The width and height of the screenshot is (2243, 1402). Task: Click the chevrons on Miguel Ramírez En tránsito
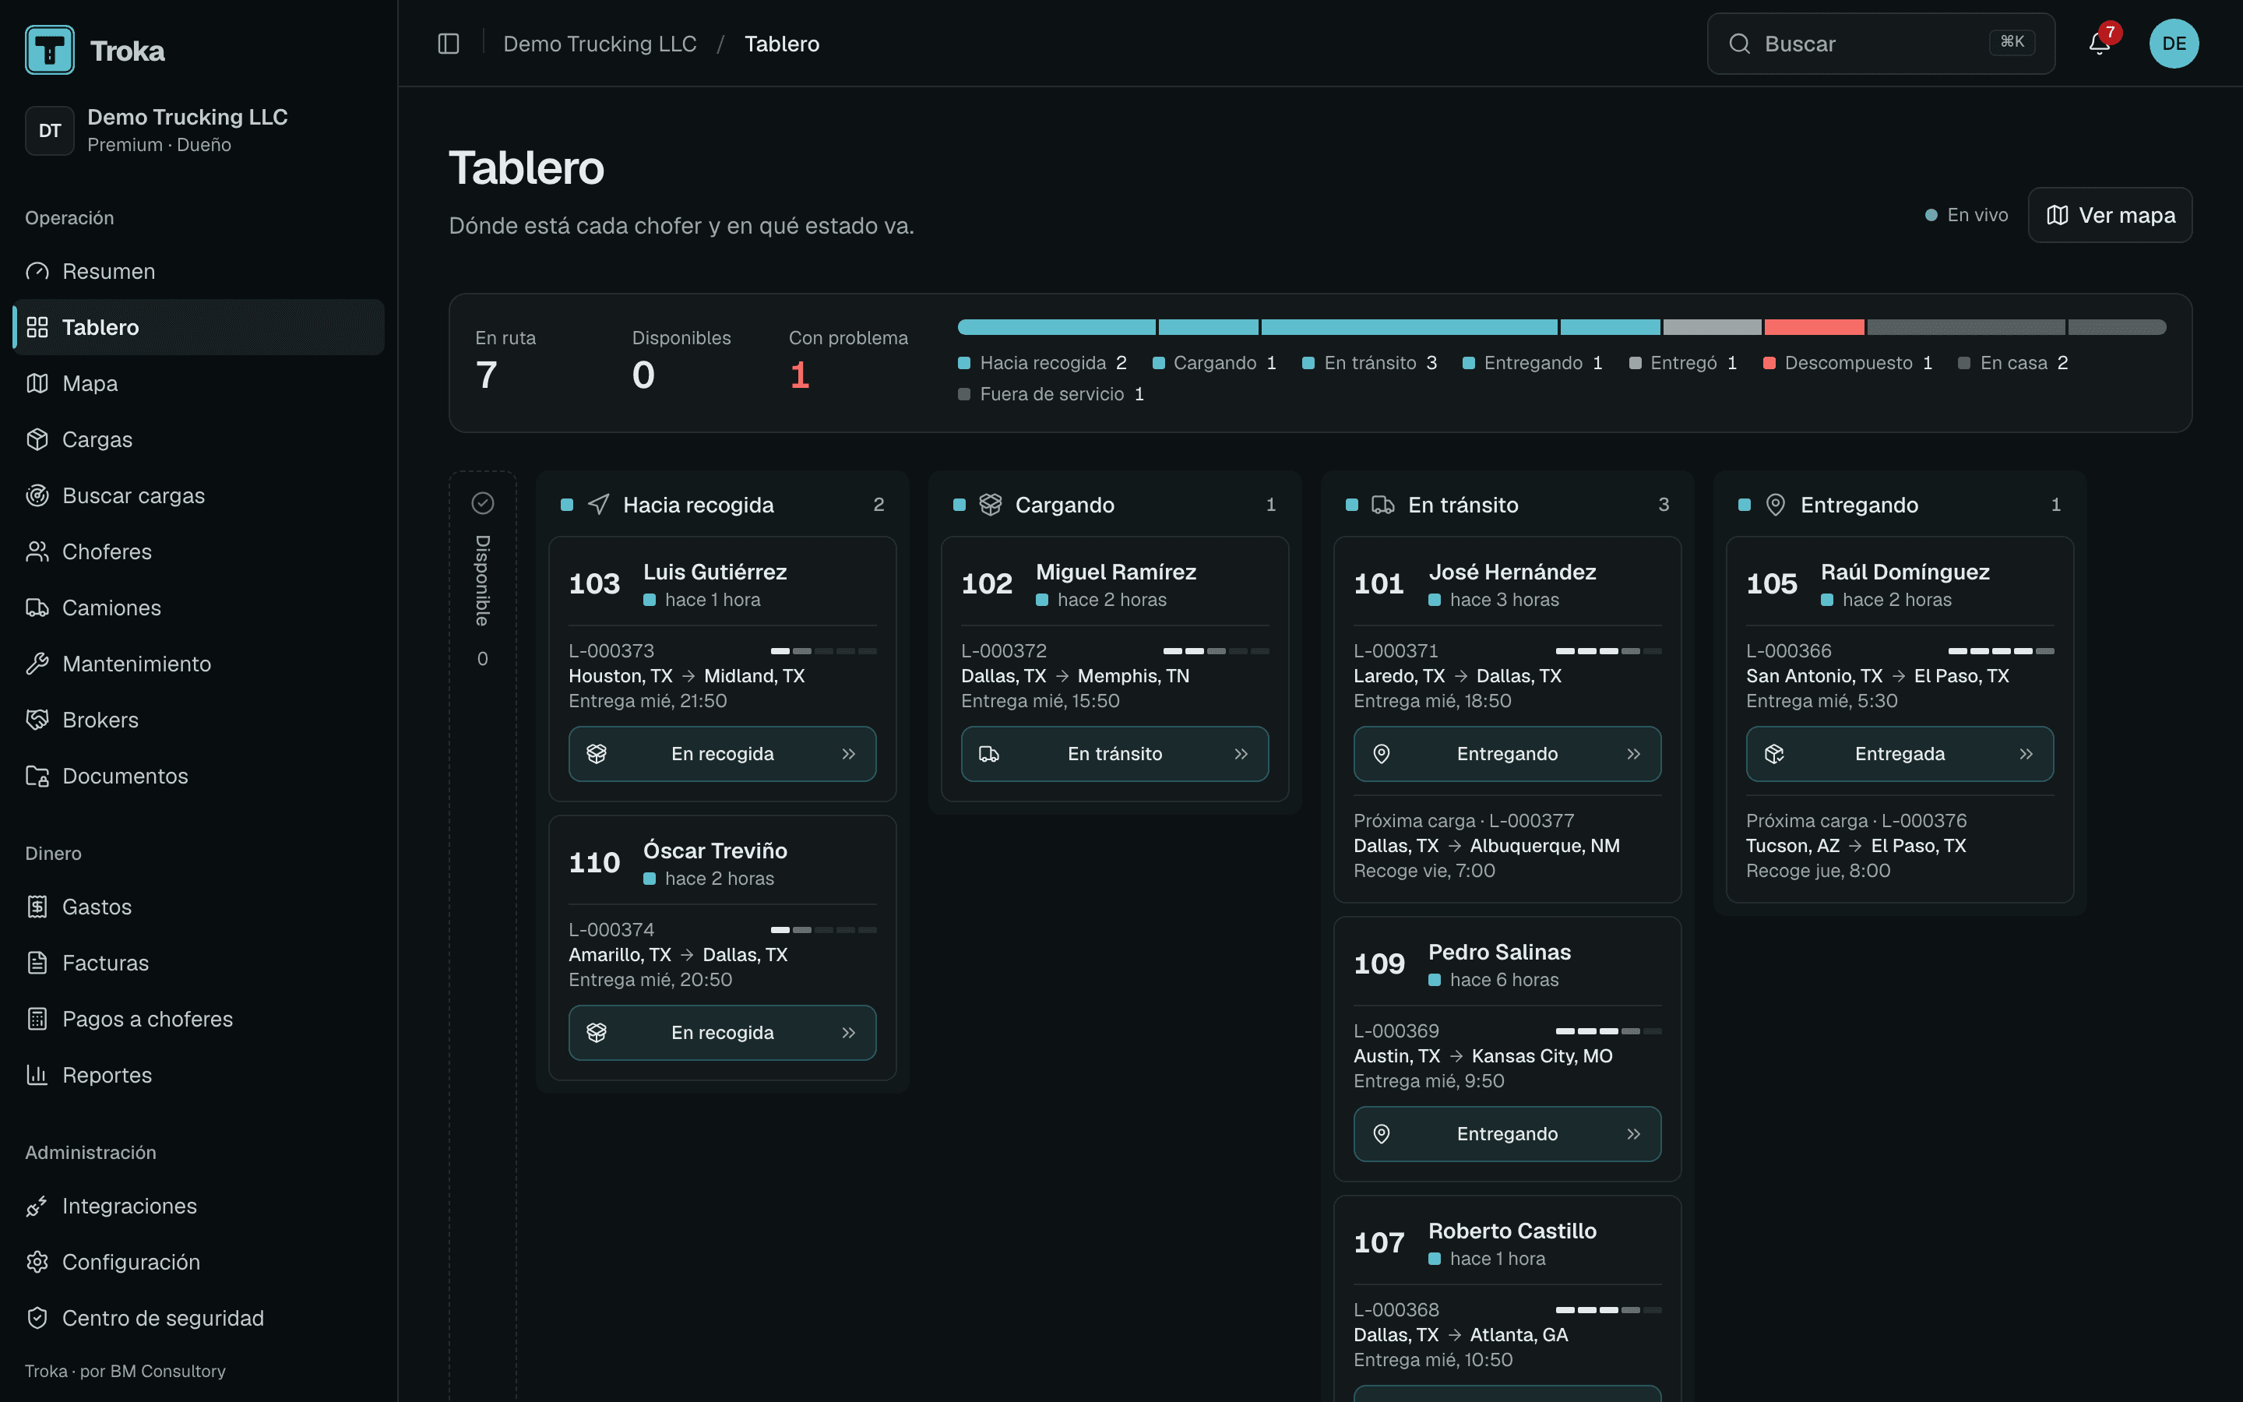(x=1241, y=754)
